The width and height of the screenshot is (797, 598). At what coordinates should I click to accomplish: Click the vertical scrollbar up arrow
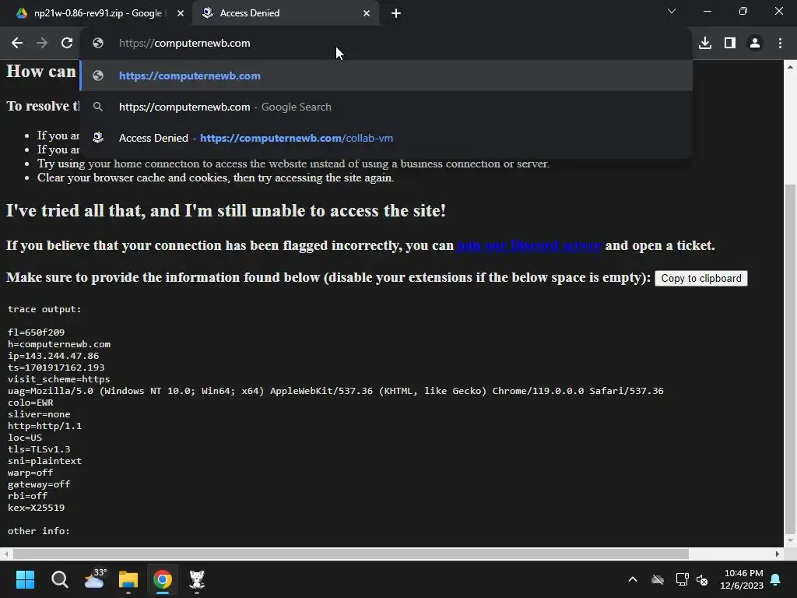(x=790, y=67)
